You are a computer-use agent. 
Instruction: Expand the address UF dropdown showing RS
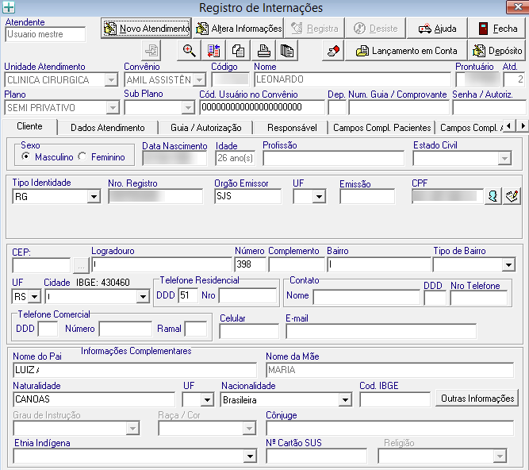coord(34,297)
